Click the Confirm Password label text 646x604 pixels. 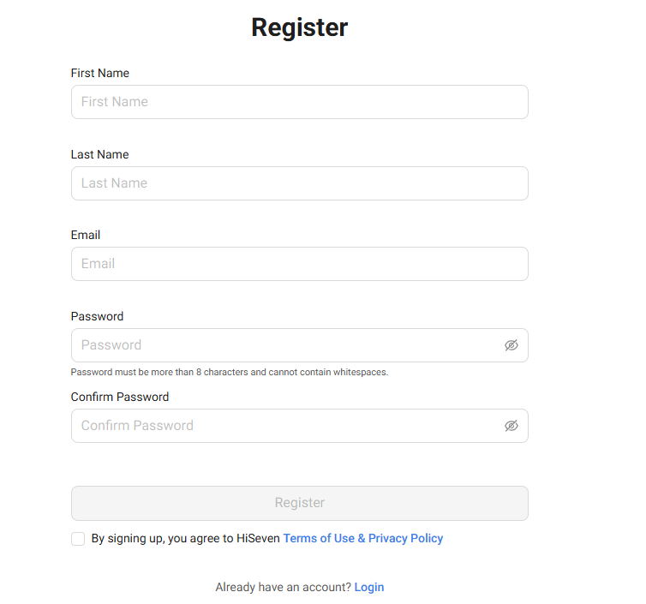point(120,397)
